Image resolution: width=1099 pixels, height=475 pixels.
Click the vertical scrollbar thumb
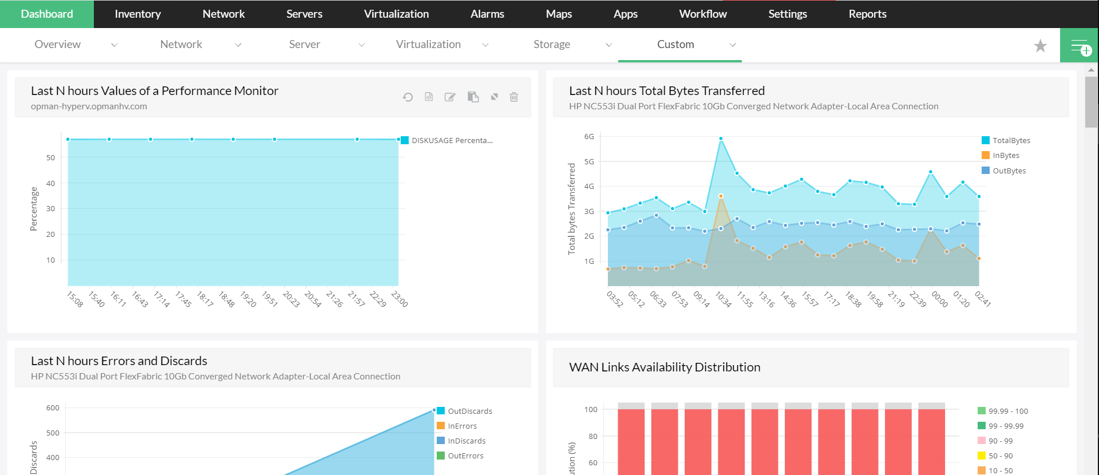coord(1091,102)
